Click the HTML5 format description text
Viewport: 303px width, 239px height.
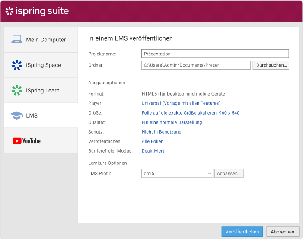click(x=184, y=94)
